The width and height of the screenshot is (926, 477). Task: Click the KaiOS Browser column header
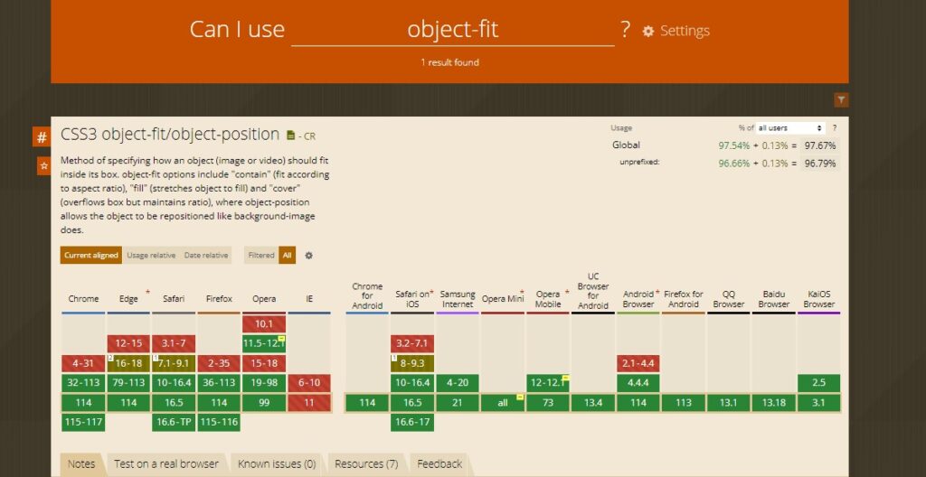[818, 299]
